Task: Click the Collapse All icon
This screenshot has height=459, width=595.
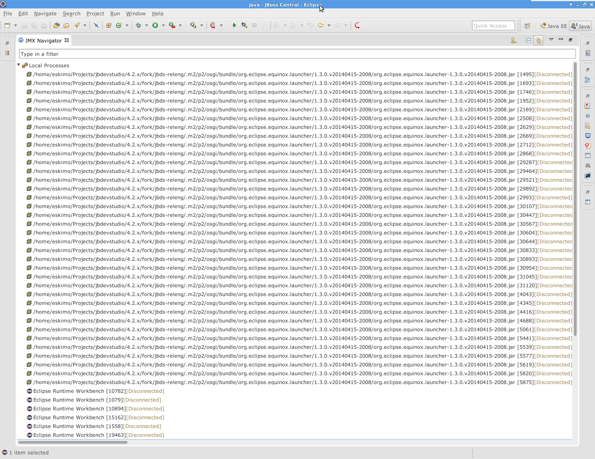Action: coord(529,40)
